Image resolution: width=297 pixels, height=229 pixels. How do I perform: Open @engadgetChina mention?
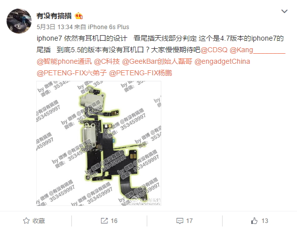tap(222, 61)
